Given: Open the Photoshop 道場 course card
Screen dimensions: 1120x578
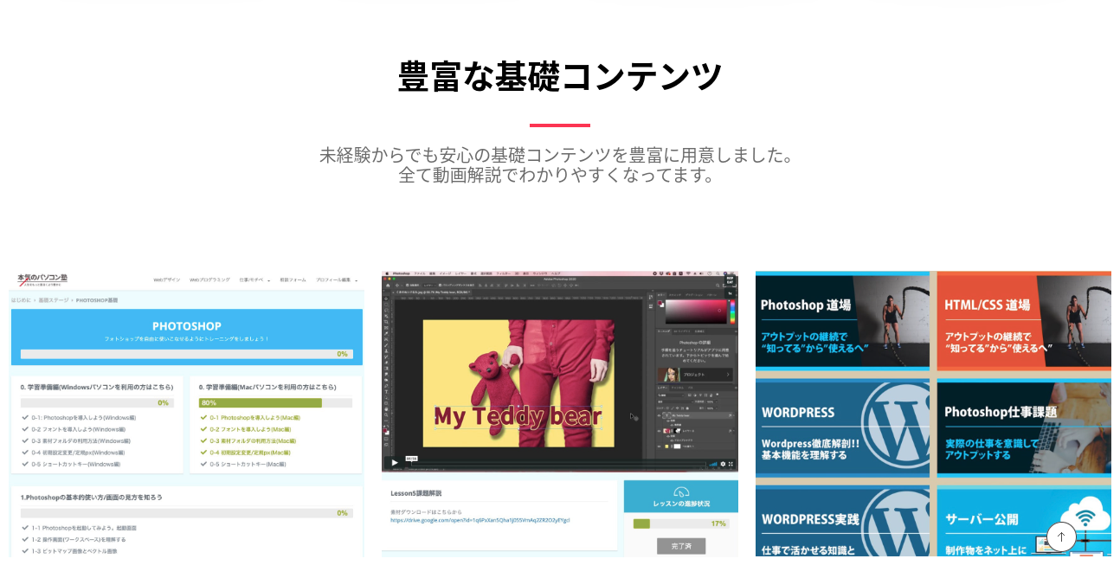Looking at the screenshot, I should [842, 320].
